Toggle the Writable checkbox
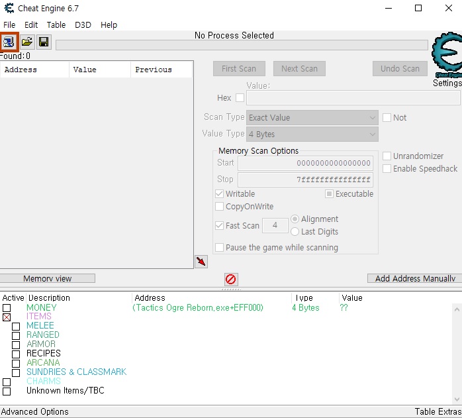This screenshot has height=418, width=462. (219, 194)
